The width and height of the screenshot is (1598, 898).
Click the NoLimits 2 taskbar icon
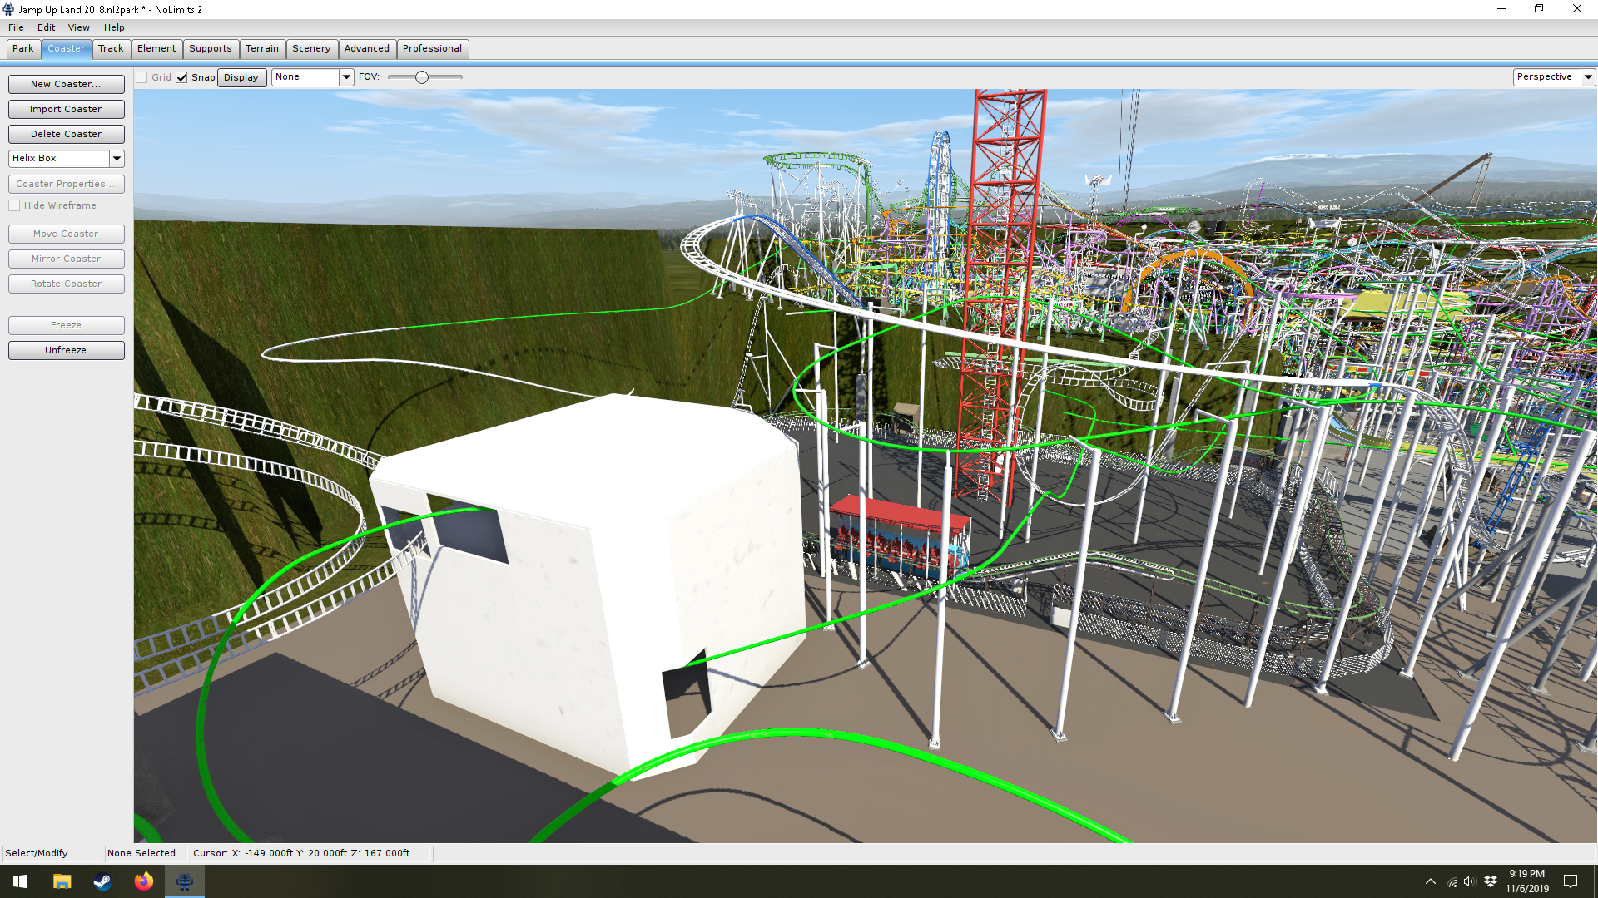(185, 881)
